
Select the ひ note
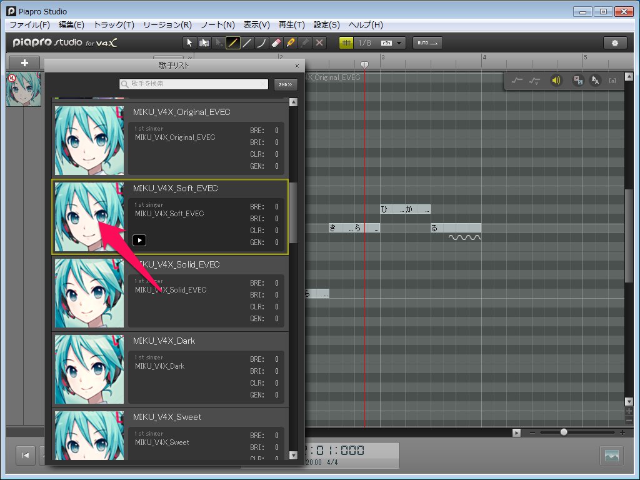(392, 209)
